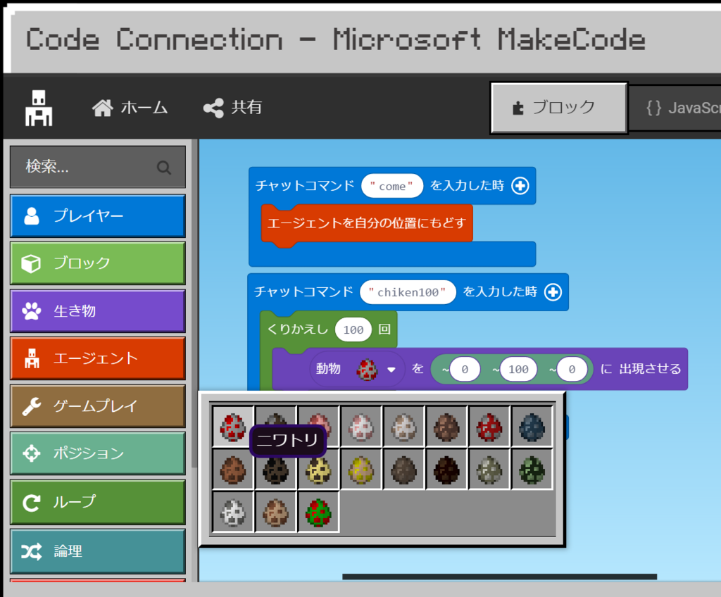
Task: Pick the grey chicken egg with red spots
Action: [232, 427]
